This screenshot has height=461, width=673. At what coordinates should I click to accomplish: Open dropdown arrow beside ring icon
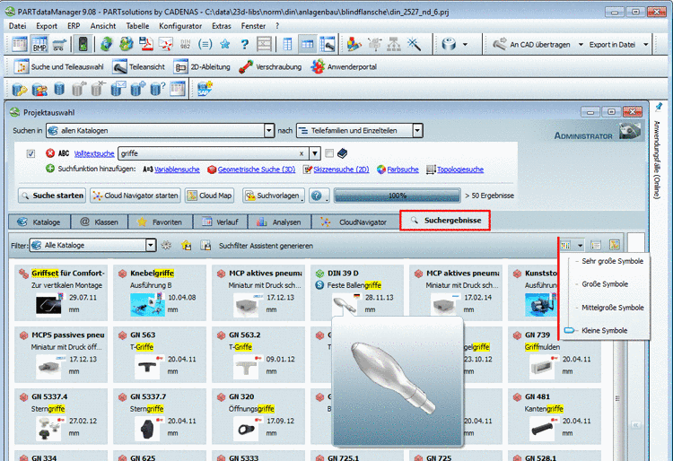click(x=465, y=45)
